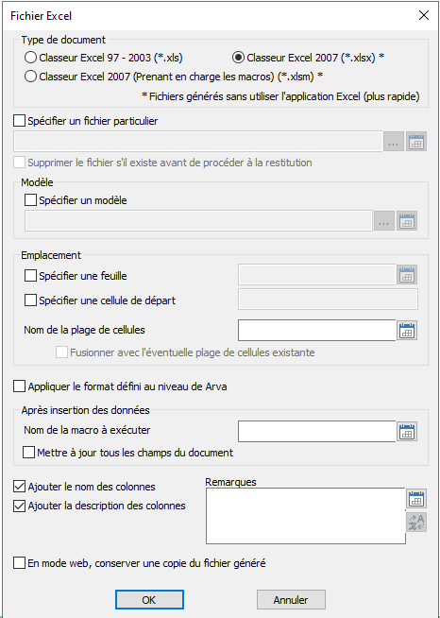Focus the Nom de la macro à exécuter field
This screenshot has height=618, width=440.
pyautogui.click(x=316, y=432)
